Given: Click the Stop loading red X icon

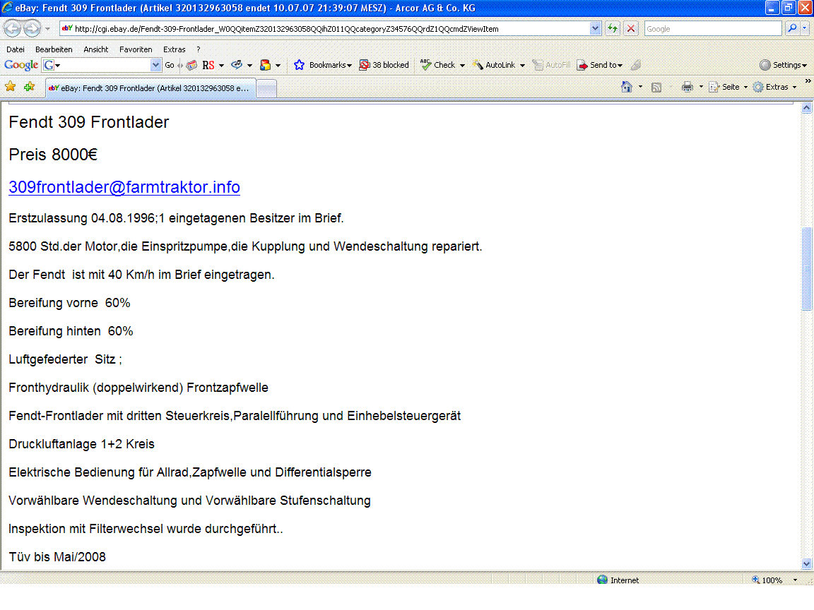Looking at the screenshot, I should (x=631, y=29).
